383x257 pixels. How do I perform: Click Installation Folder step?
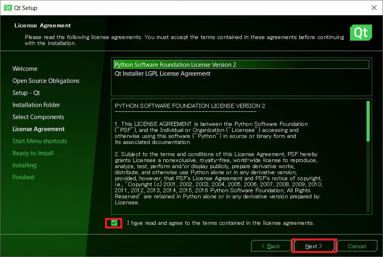tap(36, 105)
